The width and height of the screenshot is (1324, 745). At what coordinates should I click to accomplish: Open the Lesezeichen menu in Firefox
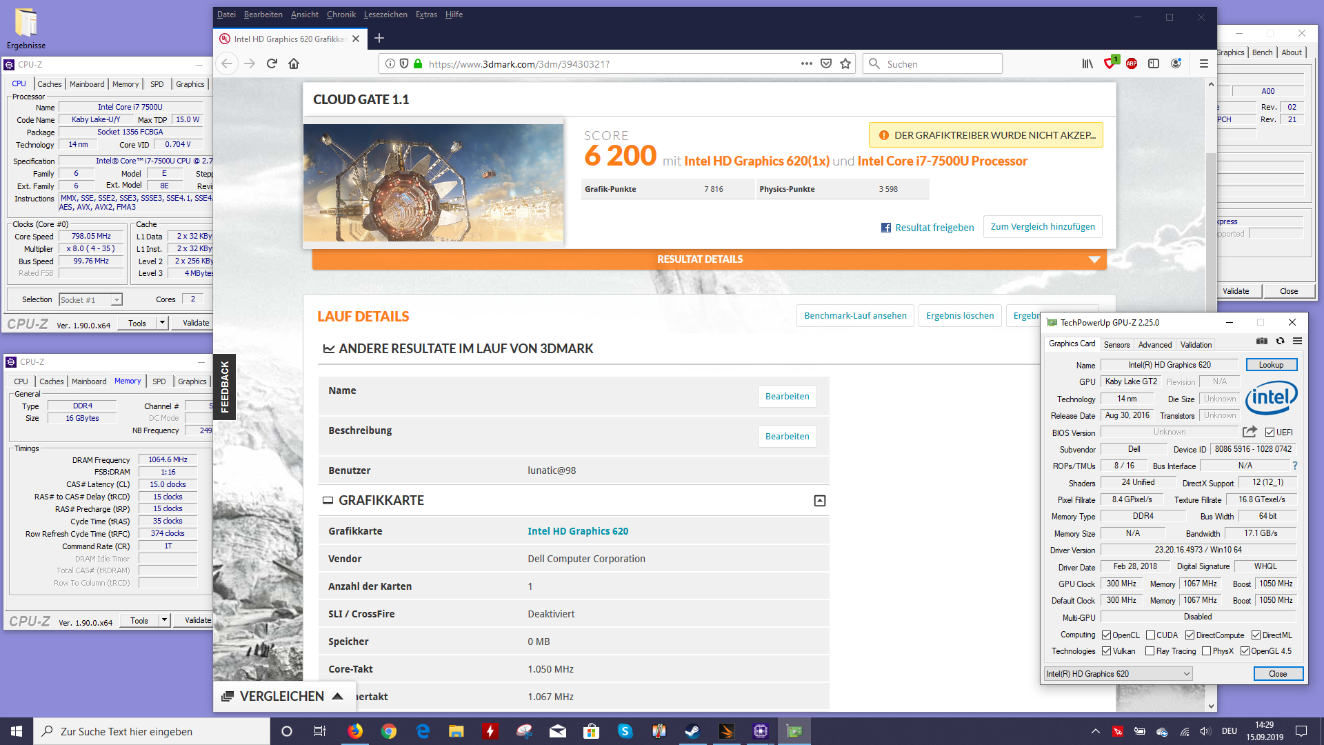tap(385, 14)
